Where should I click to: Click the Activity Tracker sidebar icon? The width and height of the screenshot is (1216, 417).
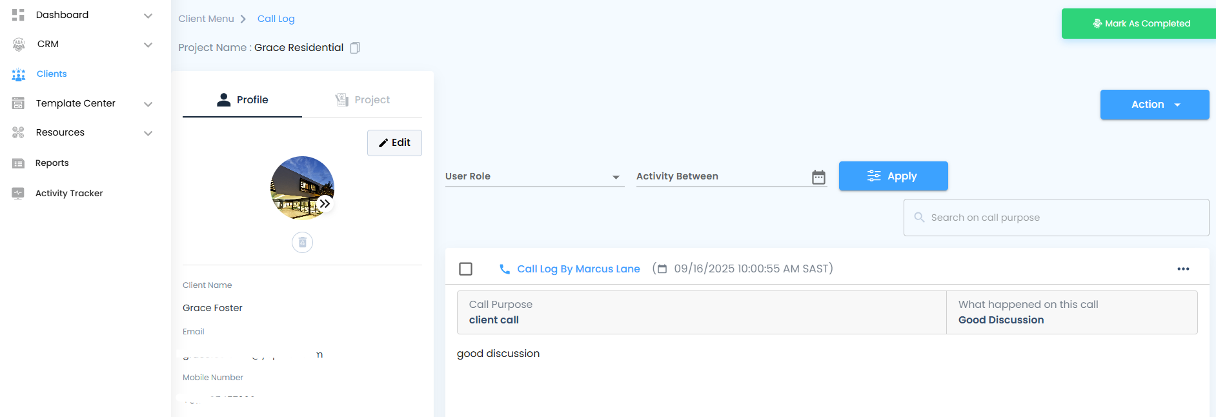click(x=18, y=193)
